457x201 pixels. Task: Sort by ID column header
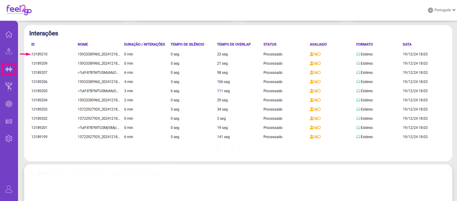coord(33,44)
